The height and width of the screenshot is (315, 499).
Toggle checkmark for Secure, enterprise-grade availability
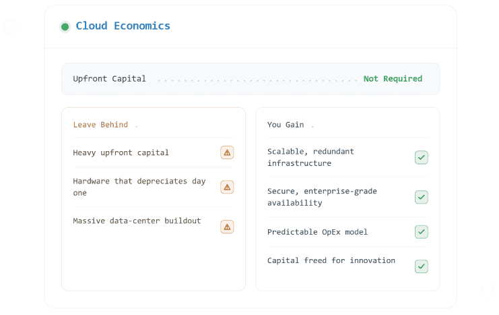coord(422,197)
